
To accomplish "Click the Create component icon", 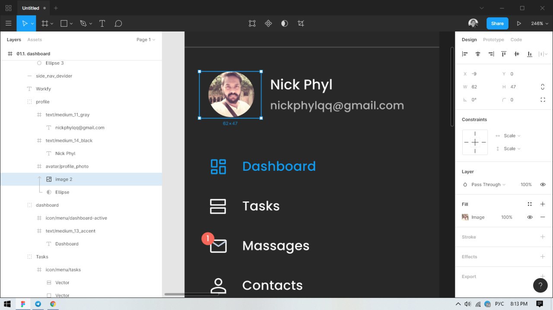I will point(268,24).
